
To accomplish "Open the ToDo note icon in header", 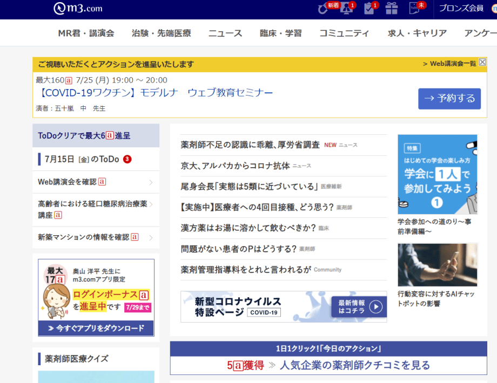I will point(414,9).
